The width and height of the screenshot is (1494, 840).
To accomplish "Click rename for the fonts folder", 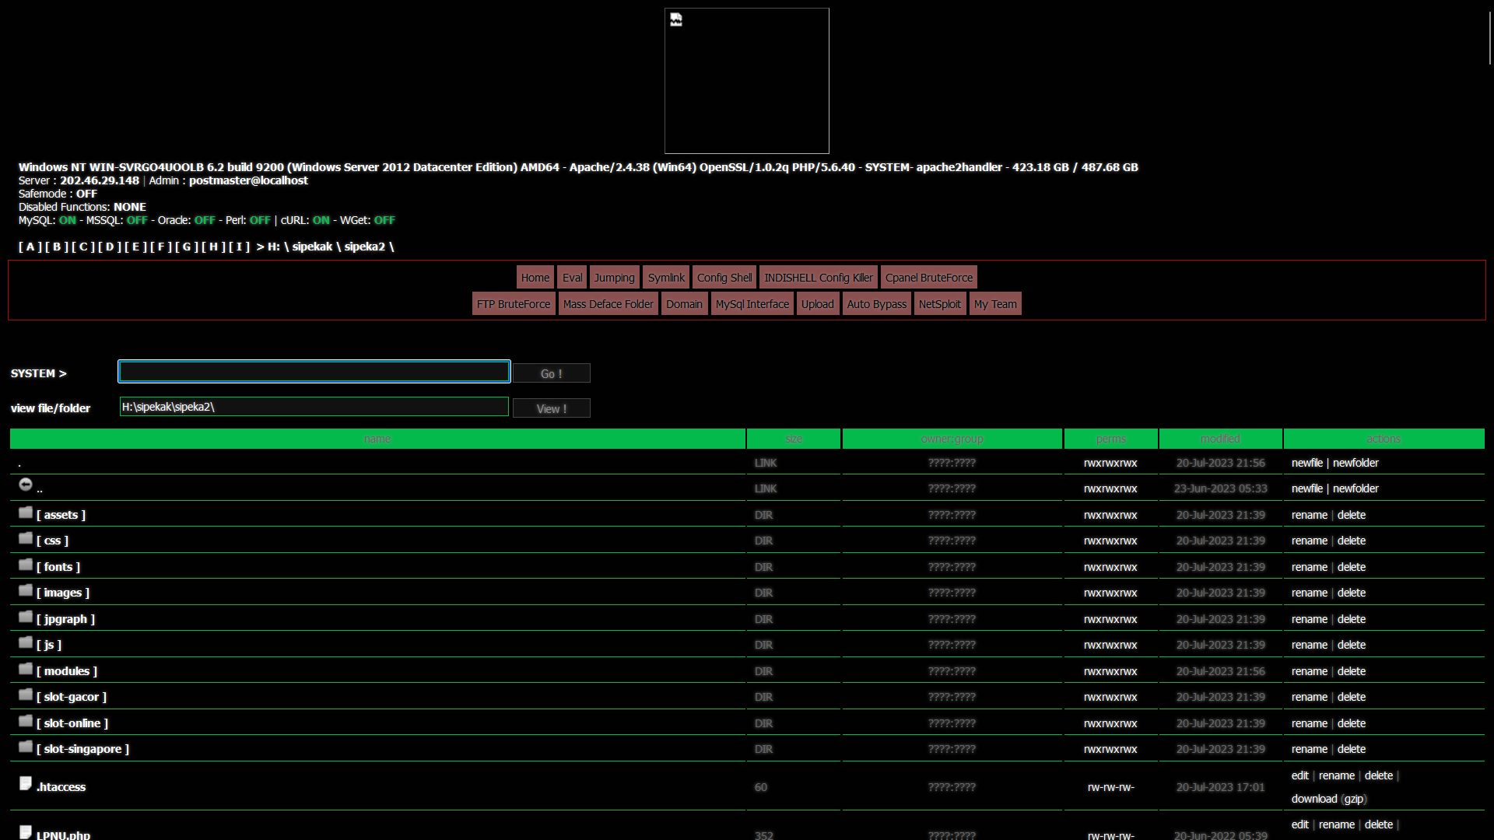I will [1310, 567].
